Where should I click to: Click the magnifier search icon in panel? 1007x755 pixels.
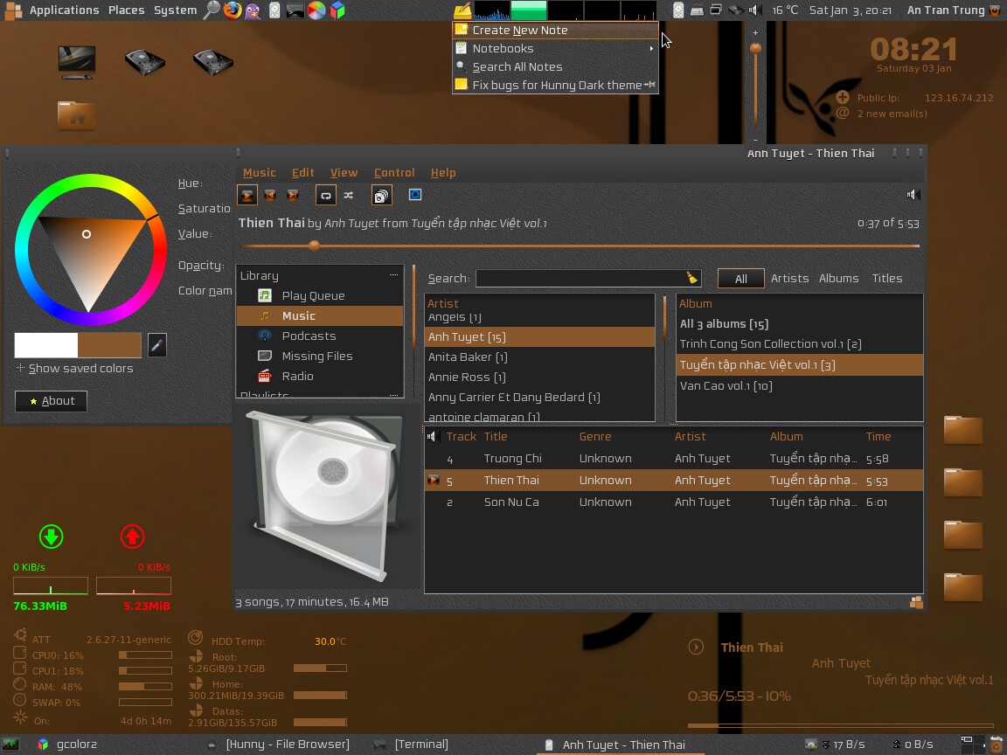[x=212, y=10]
